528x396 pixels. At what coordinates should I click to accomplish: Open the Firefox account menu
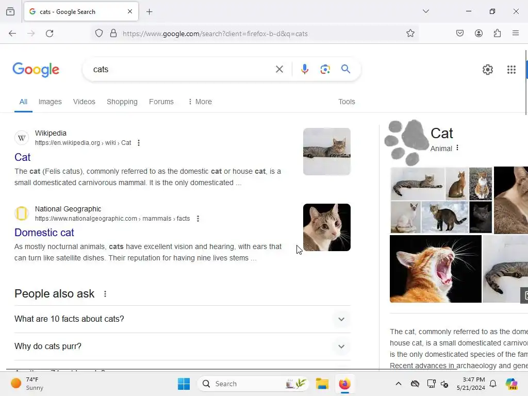478,33
